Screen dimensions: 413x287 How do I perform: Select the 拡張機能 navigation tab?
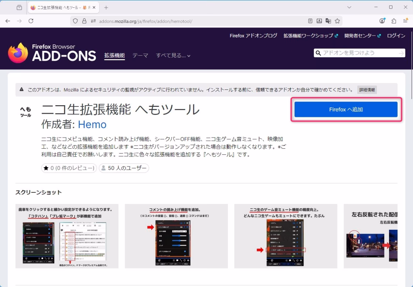tap(115, 56)
